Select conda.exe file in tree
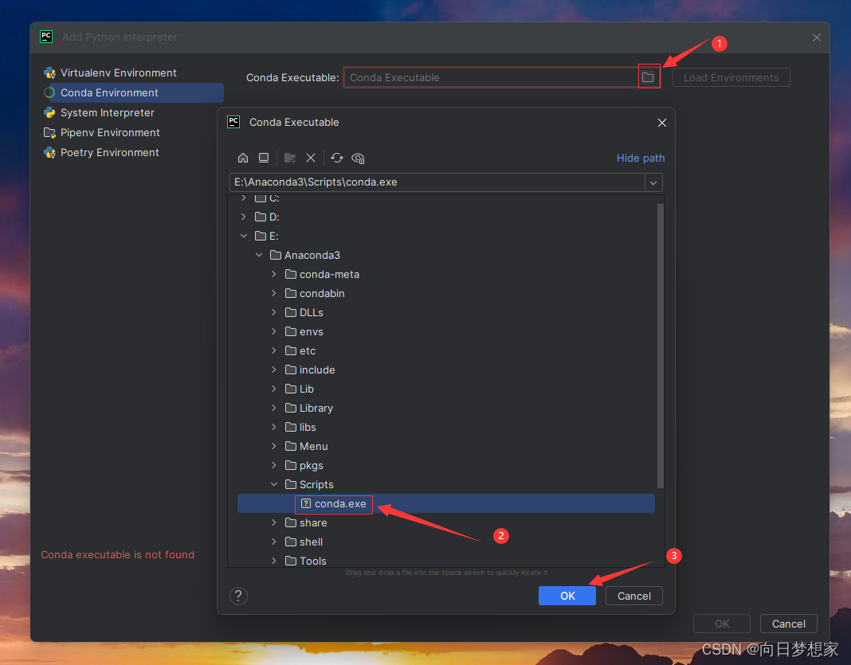 click(x=446, y=504)
